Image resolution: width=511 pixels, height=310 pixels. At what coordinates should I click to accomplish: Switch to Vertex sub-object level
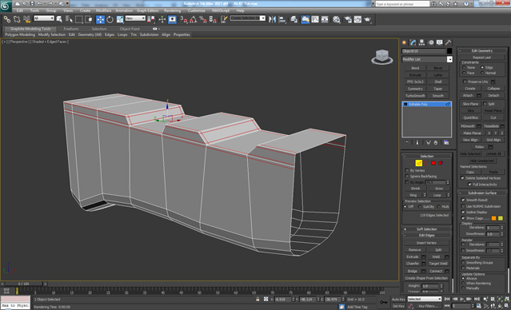[x=412, y=163]
